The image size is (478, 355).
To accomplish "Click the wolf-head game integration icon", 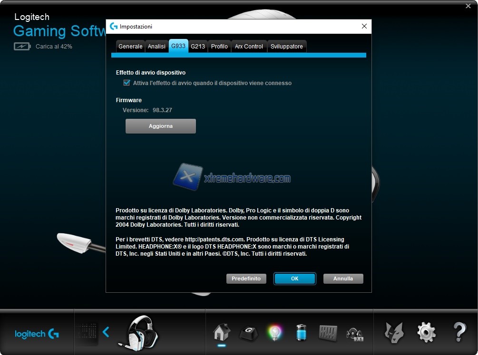I will click(x=395, y=332).
